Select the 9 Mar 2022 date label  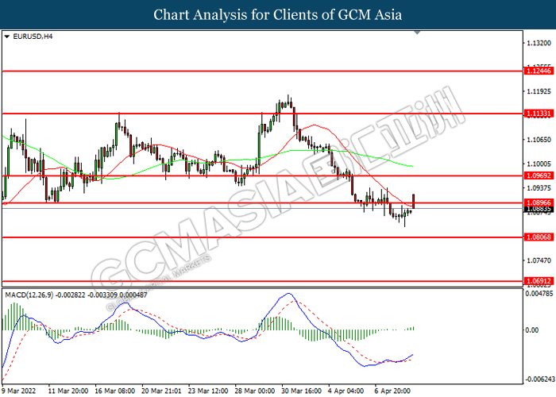coord(19,391)
